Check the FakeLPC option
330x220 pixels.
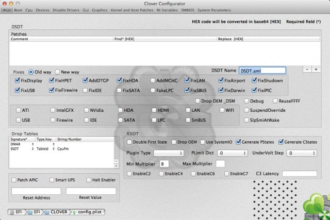tap(153, 91)
